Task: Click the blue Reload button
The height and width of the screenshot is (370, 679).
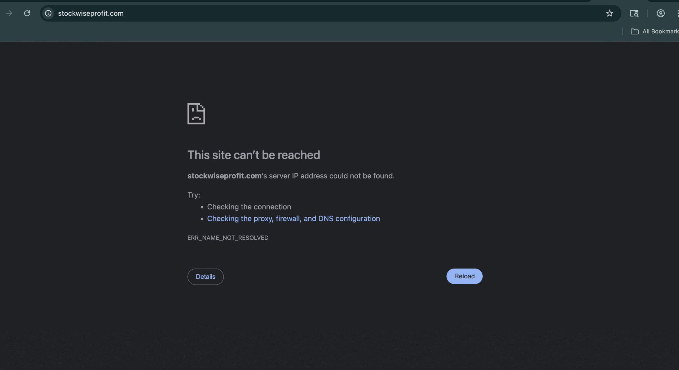Action: [x=464, y=276]
